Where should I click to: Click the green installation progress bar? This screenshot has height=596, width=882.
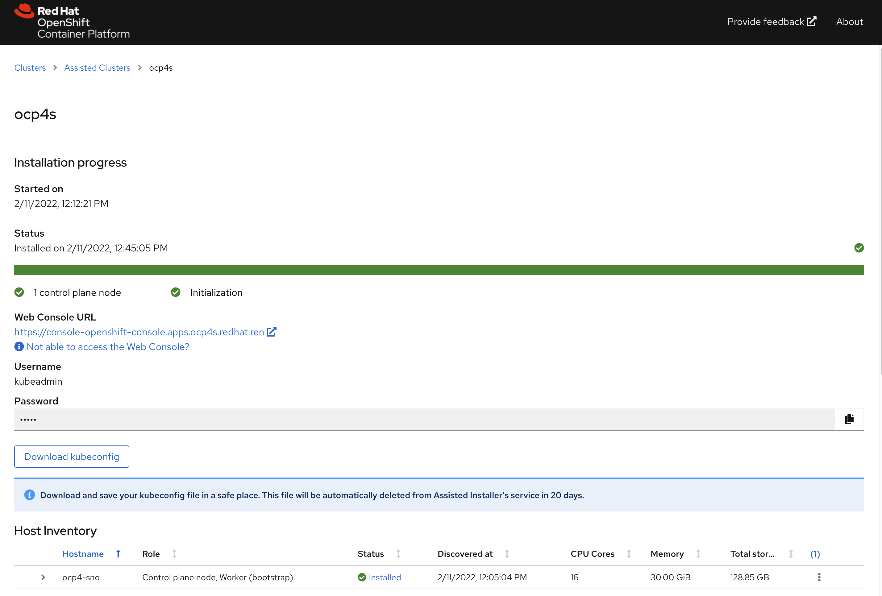[x=439, y=270]
